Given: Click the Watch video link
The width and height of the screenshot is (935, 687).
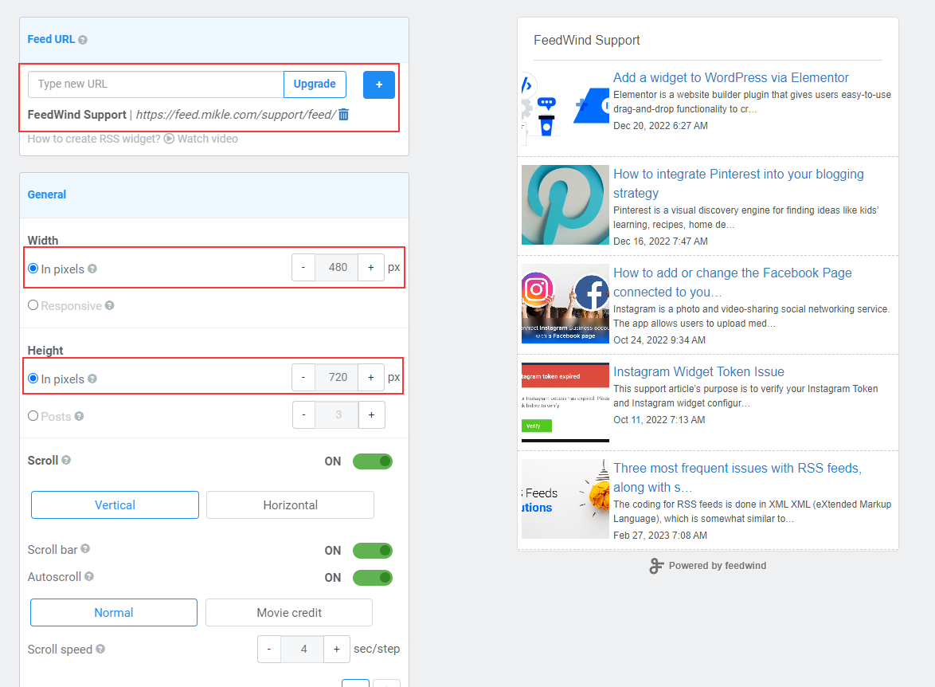Looking at the screenshot, I should 208,139.
